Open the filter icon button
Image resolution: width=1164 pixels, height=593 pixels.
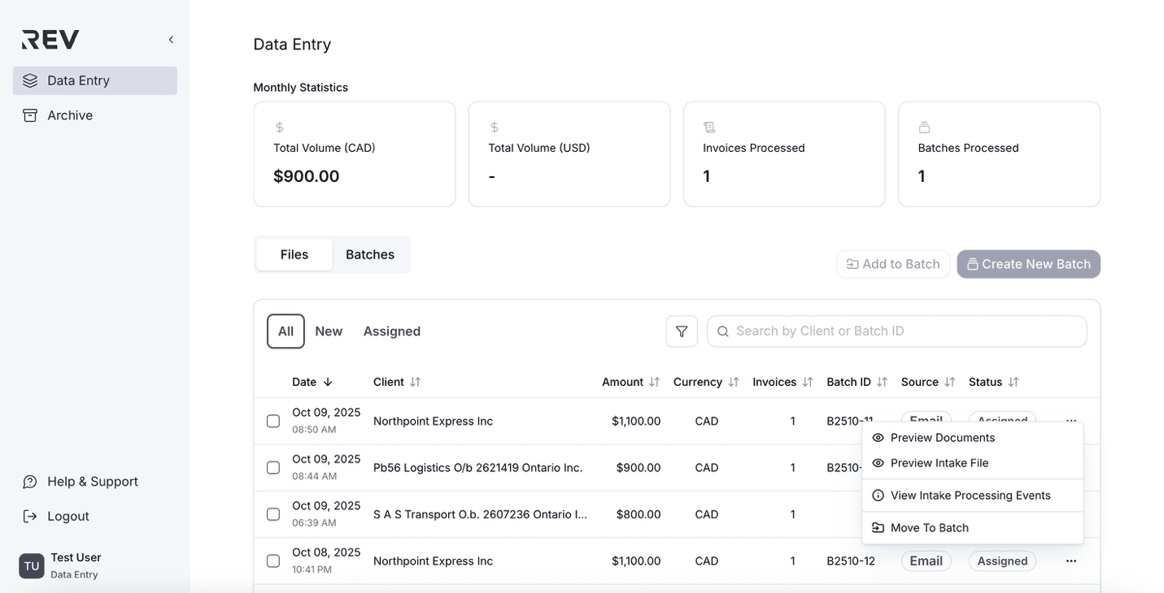point(681,331)
